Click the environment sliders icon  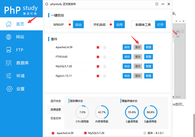coord(9,76)
